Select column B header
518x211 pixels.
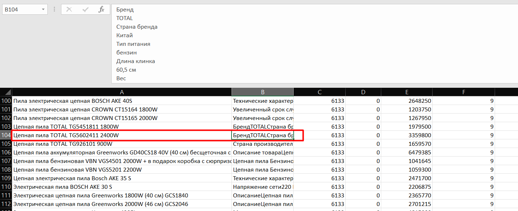[x=262, y=92]
